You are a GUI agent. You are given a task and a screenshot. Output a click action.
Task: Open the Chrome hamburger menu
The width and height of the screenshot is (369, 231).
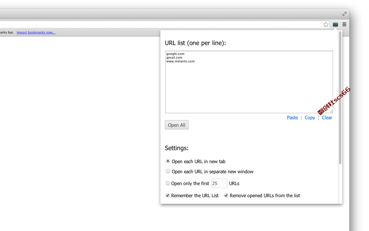pos(344,25)
